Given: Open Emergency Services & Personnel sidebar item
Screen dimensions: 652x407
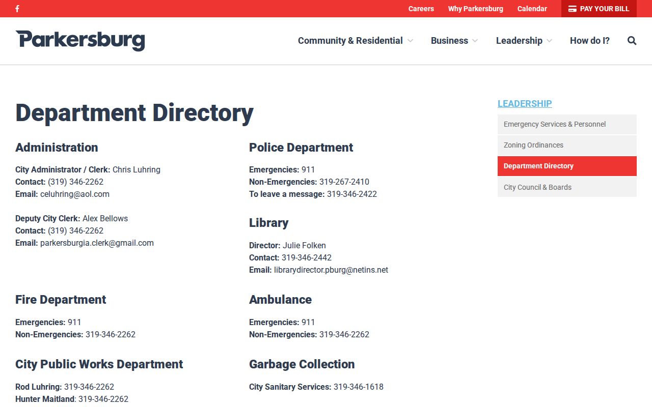Looking at the screenshot, I should 567,124.
